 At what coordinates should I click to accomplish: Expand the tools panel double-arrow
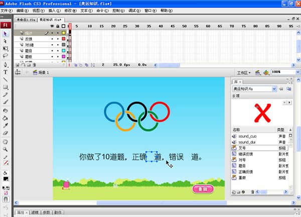tap(2, 17)
